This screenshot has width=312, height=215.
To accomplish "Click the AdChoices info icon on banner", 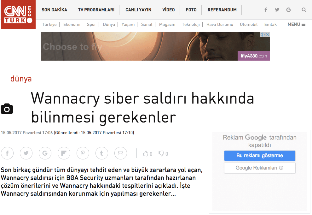I will (x=263, y=34).
